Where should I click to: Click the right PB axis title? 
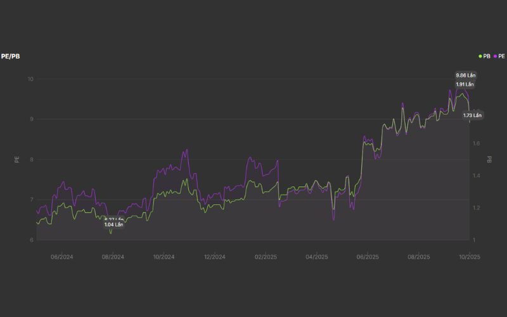pos(489,159)
